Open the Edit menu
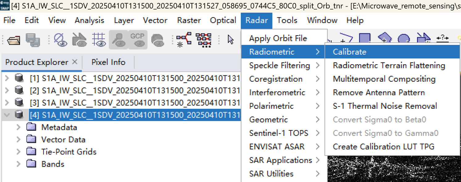 pos(32,20)
